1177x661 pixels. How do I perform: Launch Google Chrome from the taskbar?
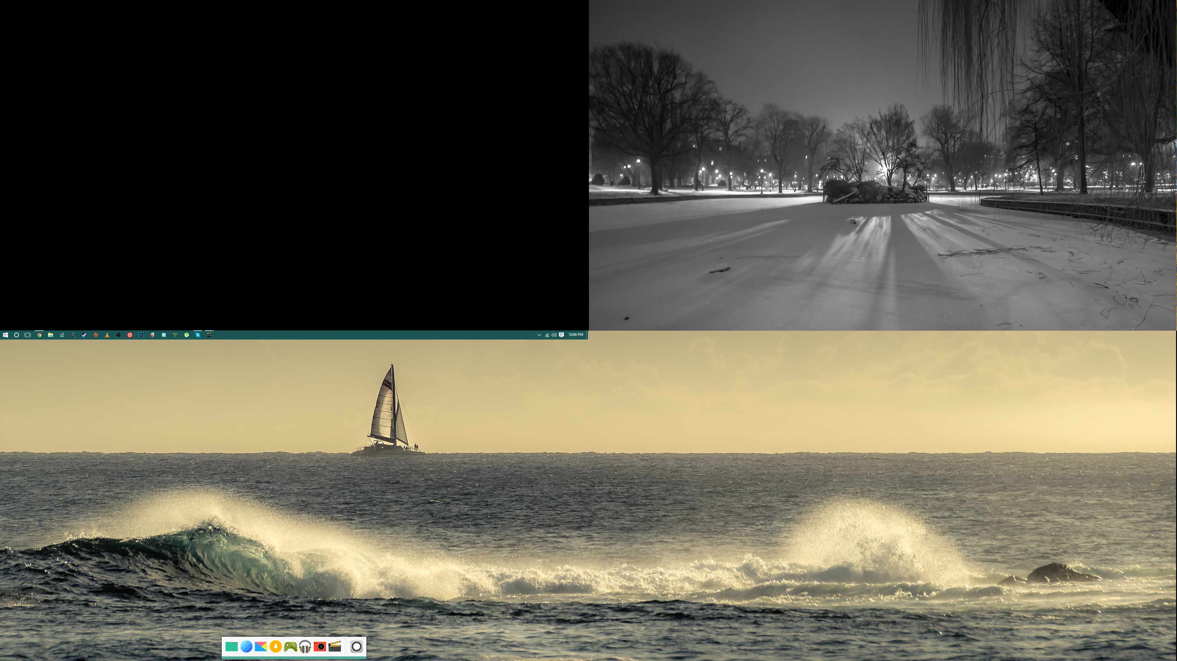click(x=39, y=335)
